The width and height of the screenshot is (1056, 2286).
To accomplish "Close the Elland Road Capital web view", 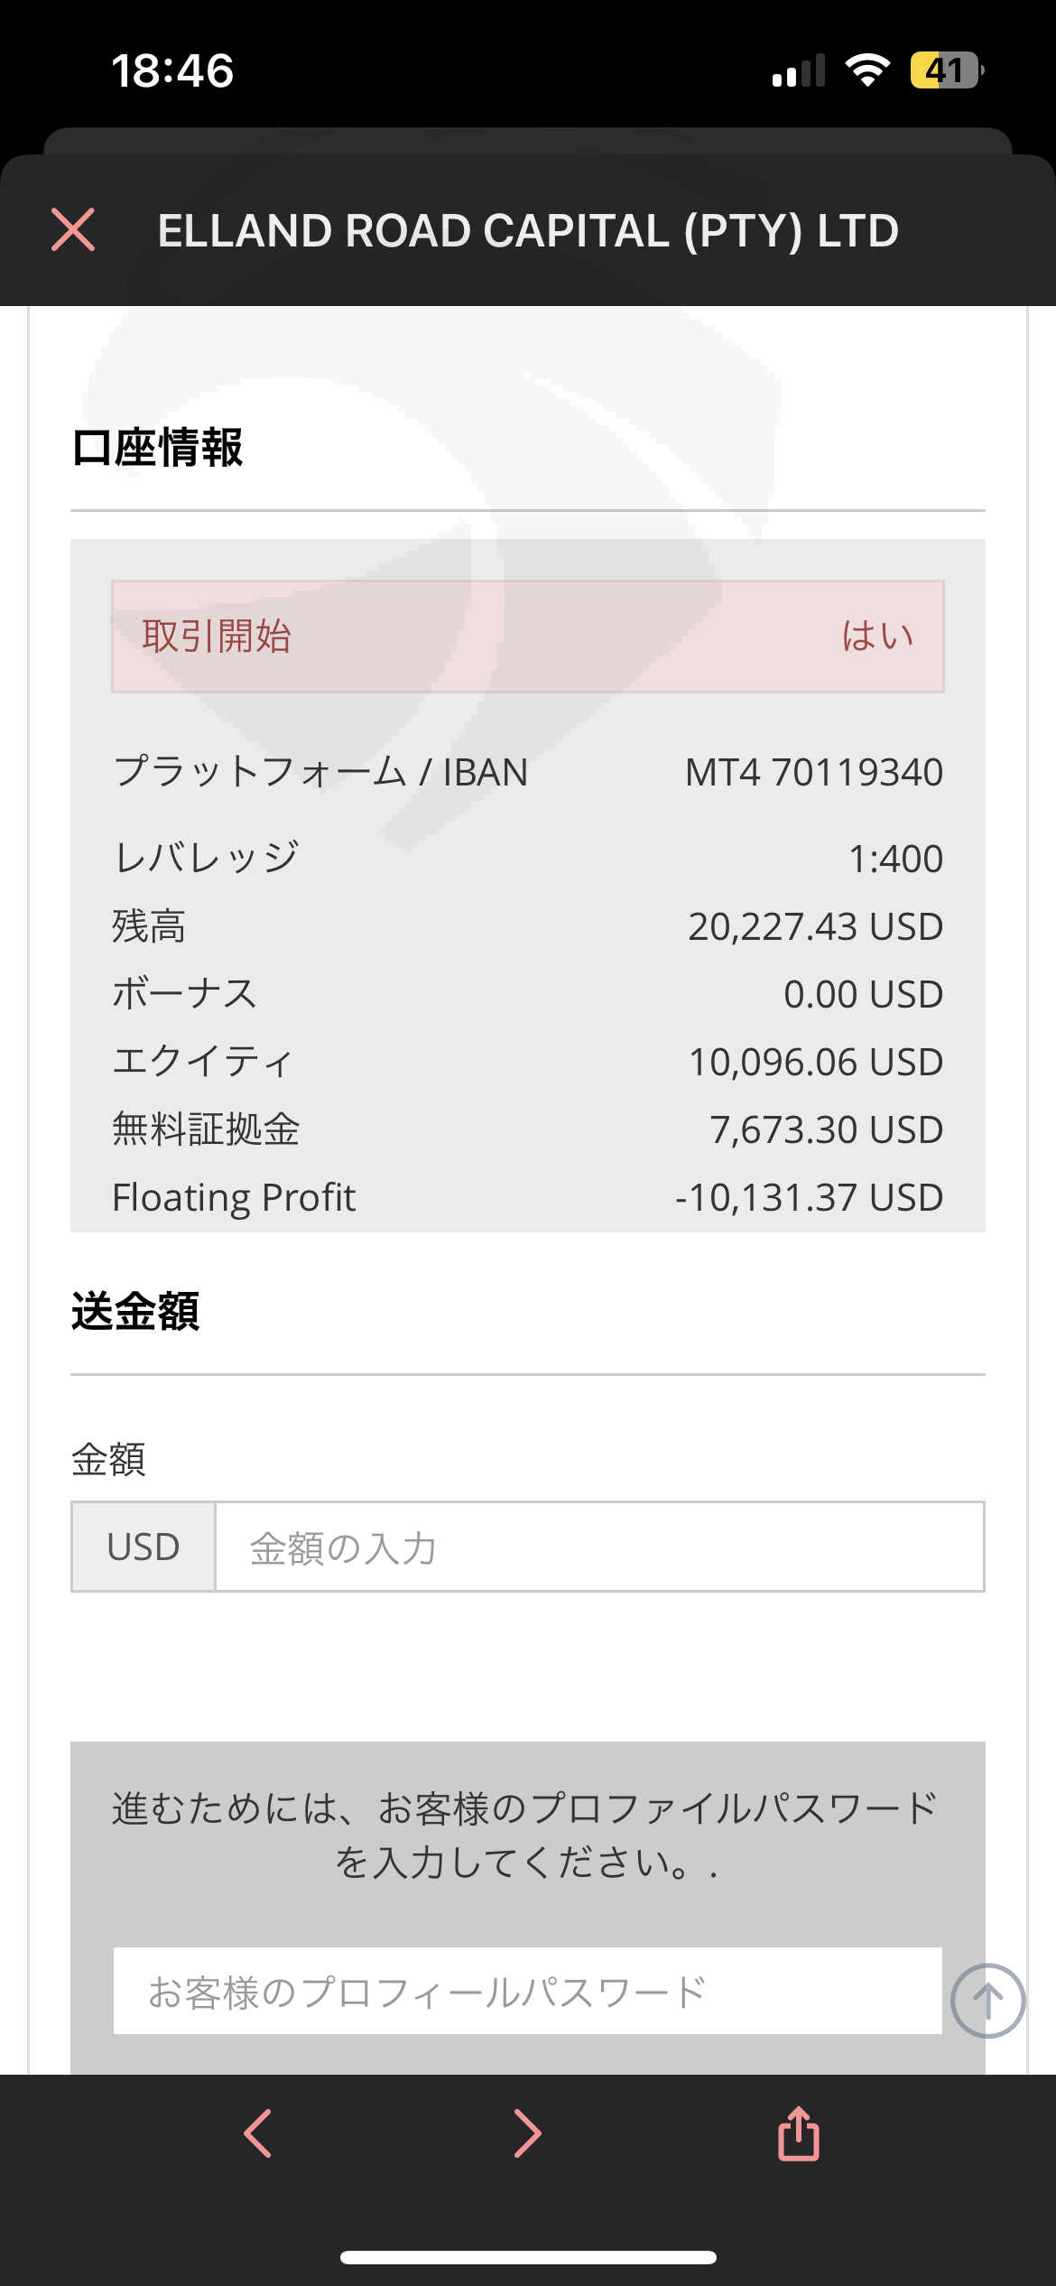I will click(x=73, y=229).
